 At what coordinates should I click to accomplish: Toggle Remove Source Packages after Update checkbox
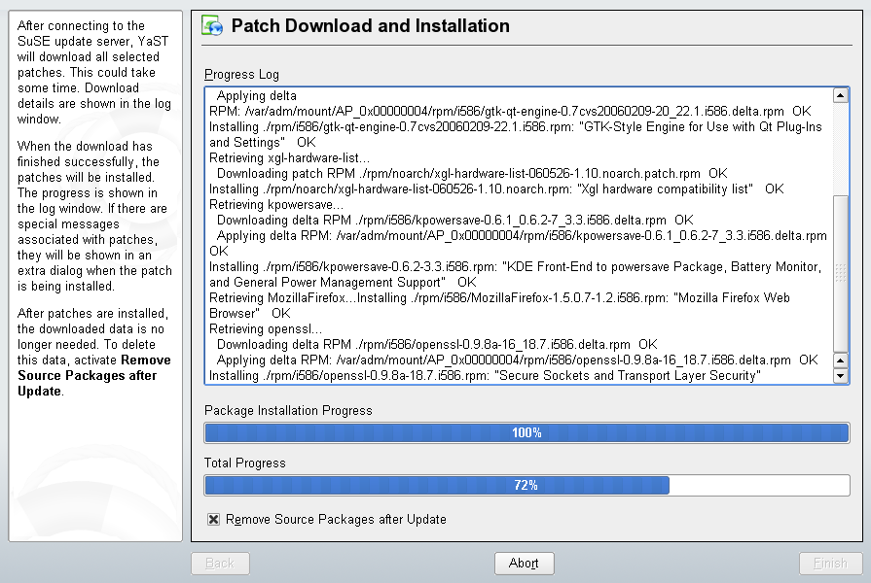coord(213,519)
